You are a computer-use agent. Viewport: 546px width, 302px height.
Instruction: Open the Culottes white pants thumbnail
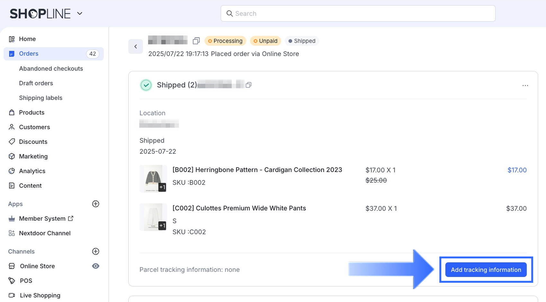point(153,217)
